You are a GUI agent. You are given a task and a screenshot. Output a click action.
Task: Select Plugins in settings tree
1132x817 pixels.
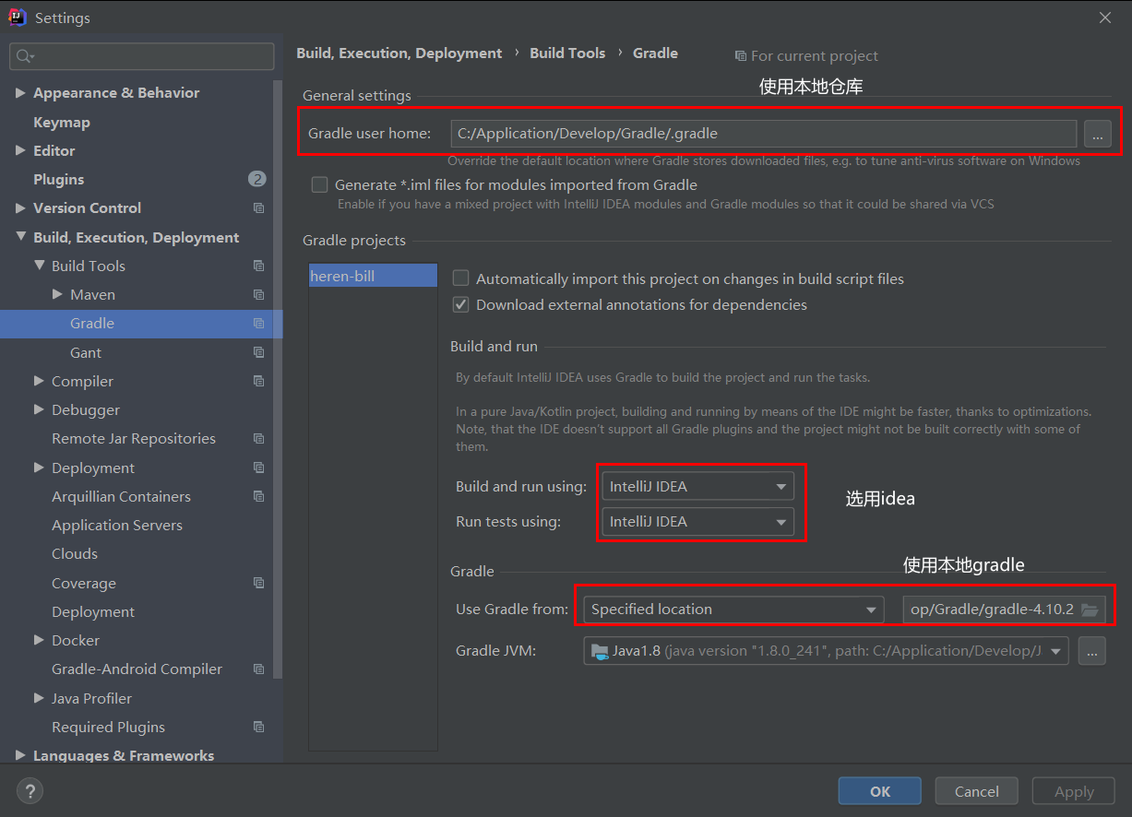tap(59, 179)
